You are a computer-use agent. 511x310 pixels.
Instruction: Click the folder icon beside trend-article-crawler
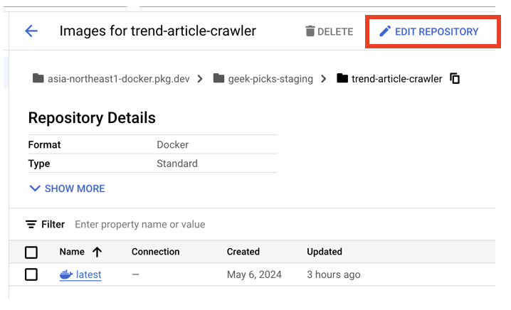click(x=342, y=78)
